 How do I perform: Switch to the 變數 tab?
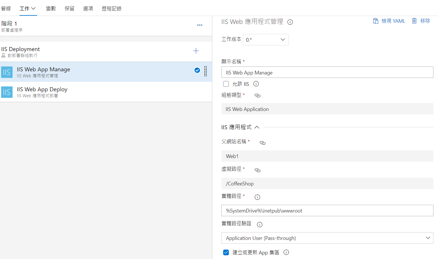[51, 9]
